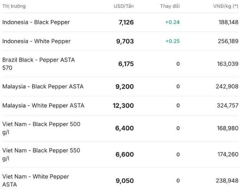Click the 6,175 price for Brazil pepper

coord(126,64)
